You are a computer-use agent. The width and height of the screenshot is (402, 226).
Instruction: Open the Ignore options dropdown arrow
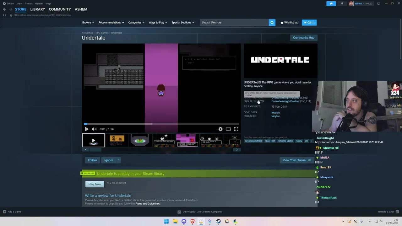pyautogui.click(x=119, y=160)
